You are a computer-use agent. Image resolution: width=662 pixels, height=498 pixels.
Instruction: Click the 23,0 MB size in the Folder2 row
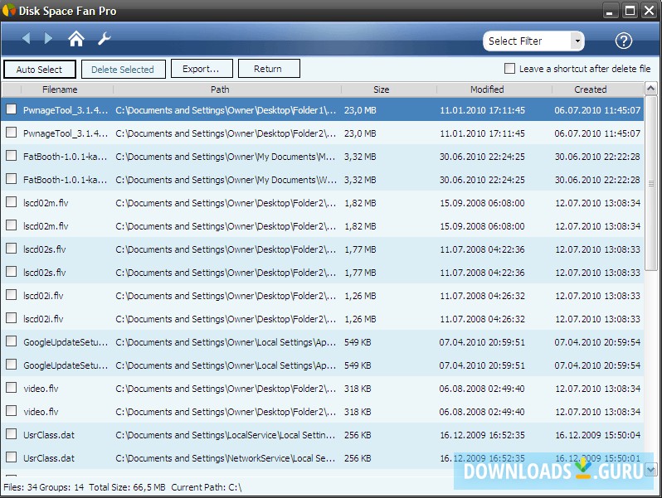[360, 133]
